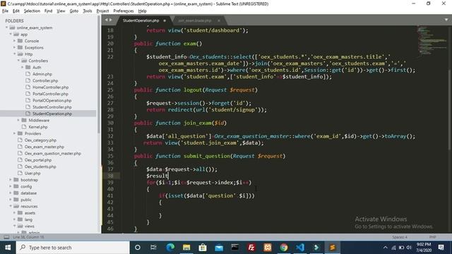This screenshot has height=254, width=452.
Task: Go to next tab with right arrow
Action: click(x=111, y=20)
